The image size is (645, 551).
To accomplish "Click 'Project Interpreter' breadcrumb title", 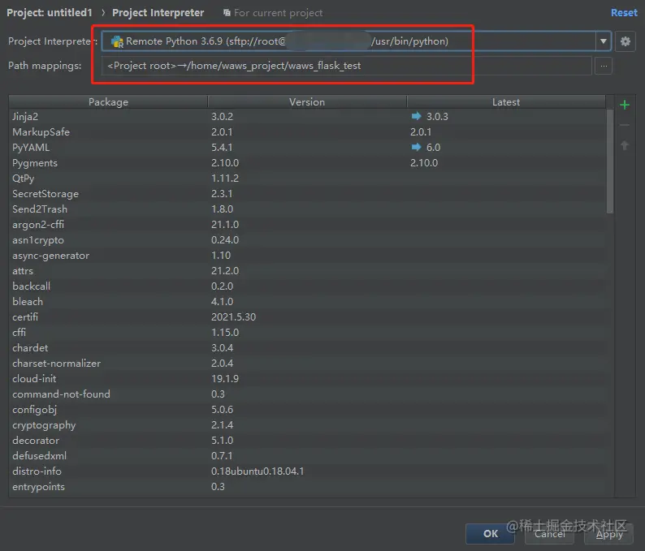I will click(158, 13).
